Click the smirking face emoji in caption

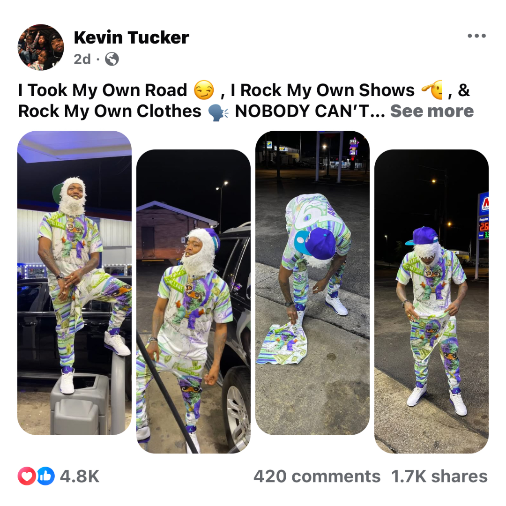pos(204,89)
